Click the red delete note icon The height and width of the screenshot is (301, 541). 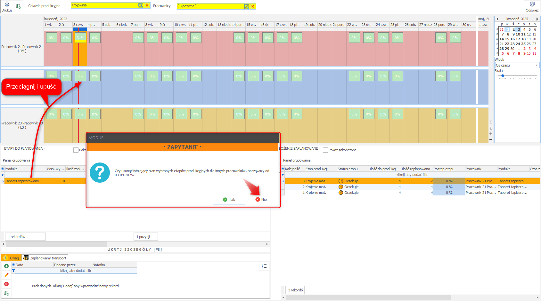click(6, 284)
